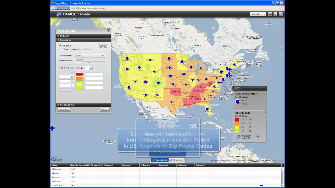Click the chart icon in the legend
The image size is (335, 188).
258,136
